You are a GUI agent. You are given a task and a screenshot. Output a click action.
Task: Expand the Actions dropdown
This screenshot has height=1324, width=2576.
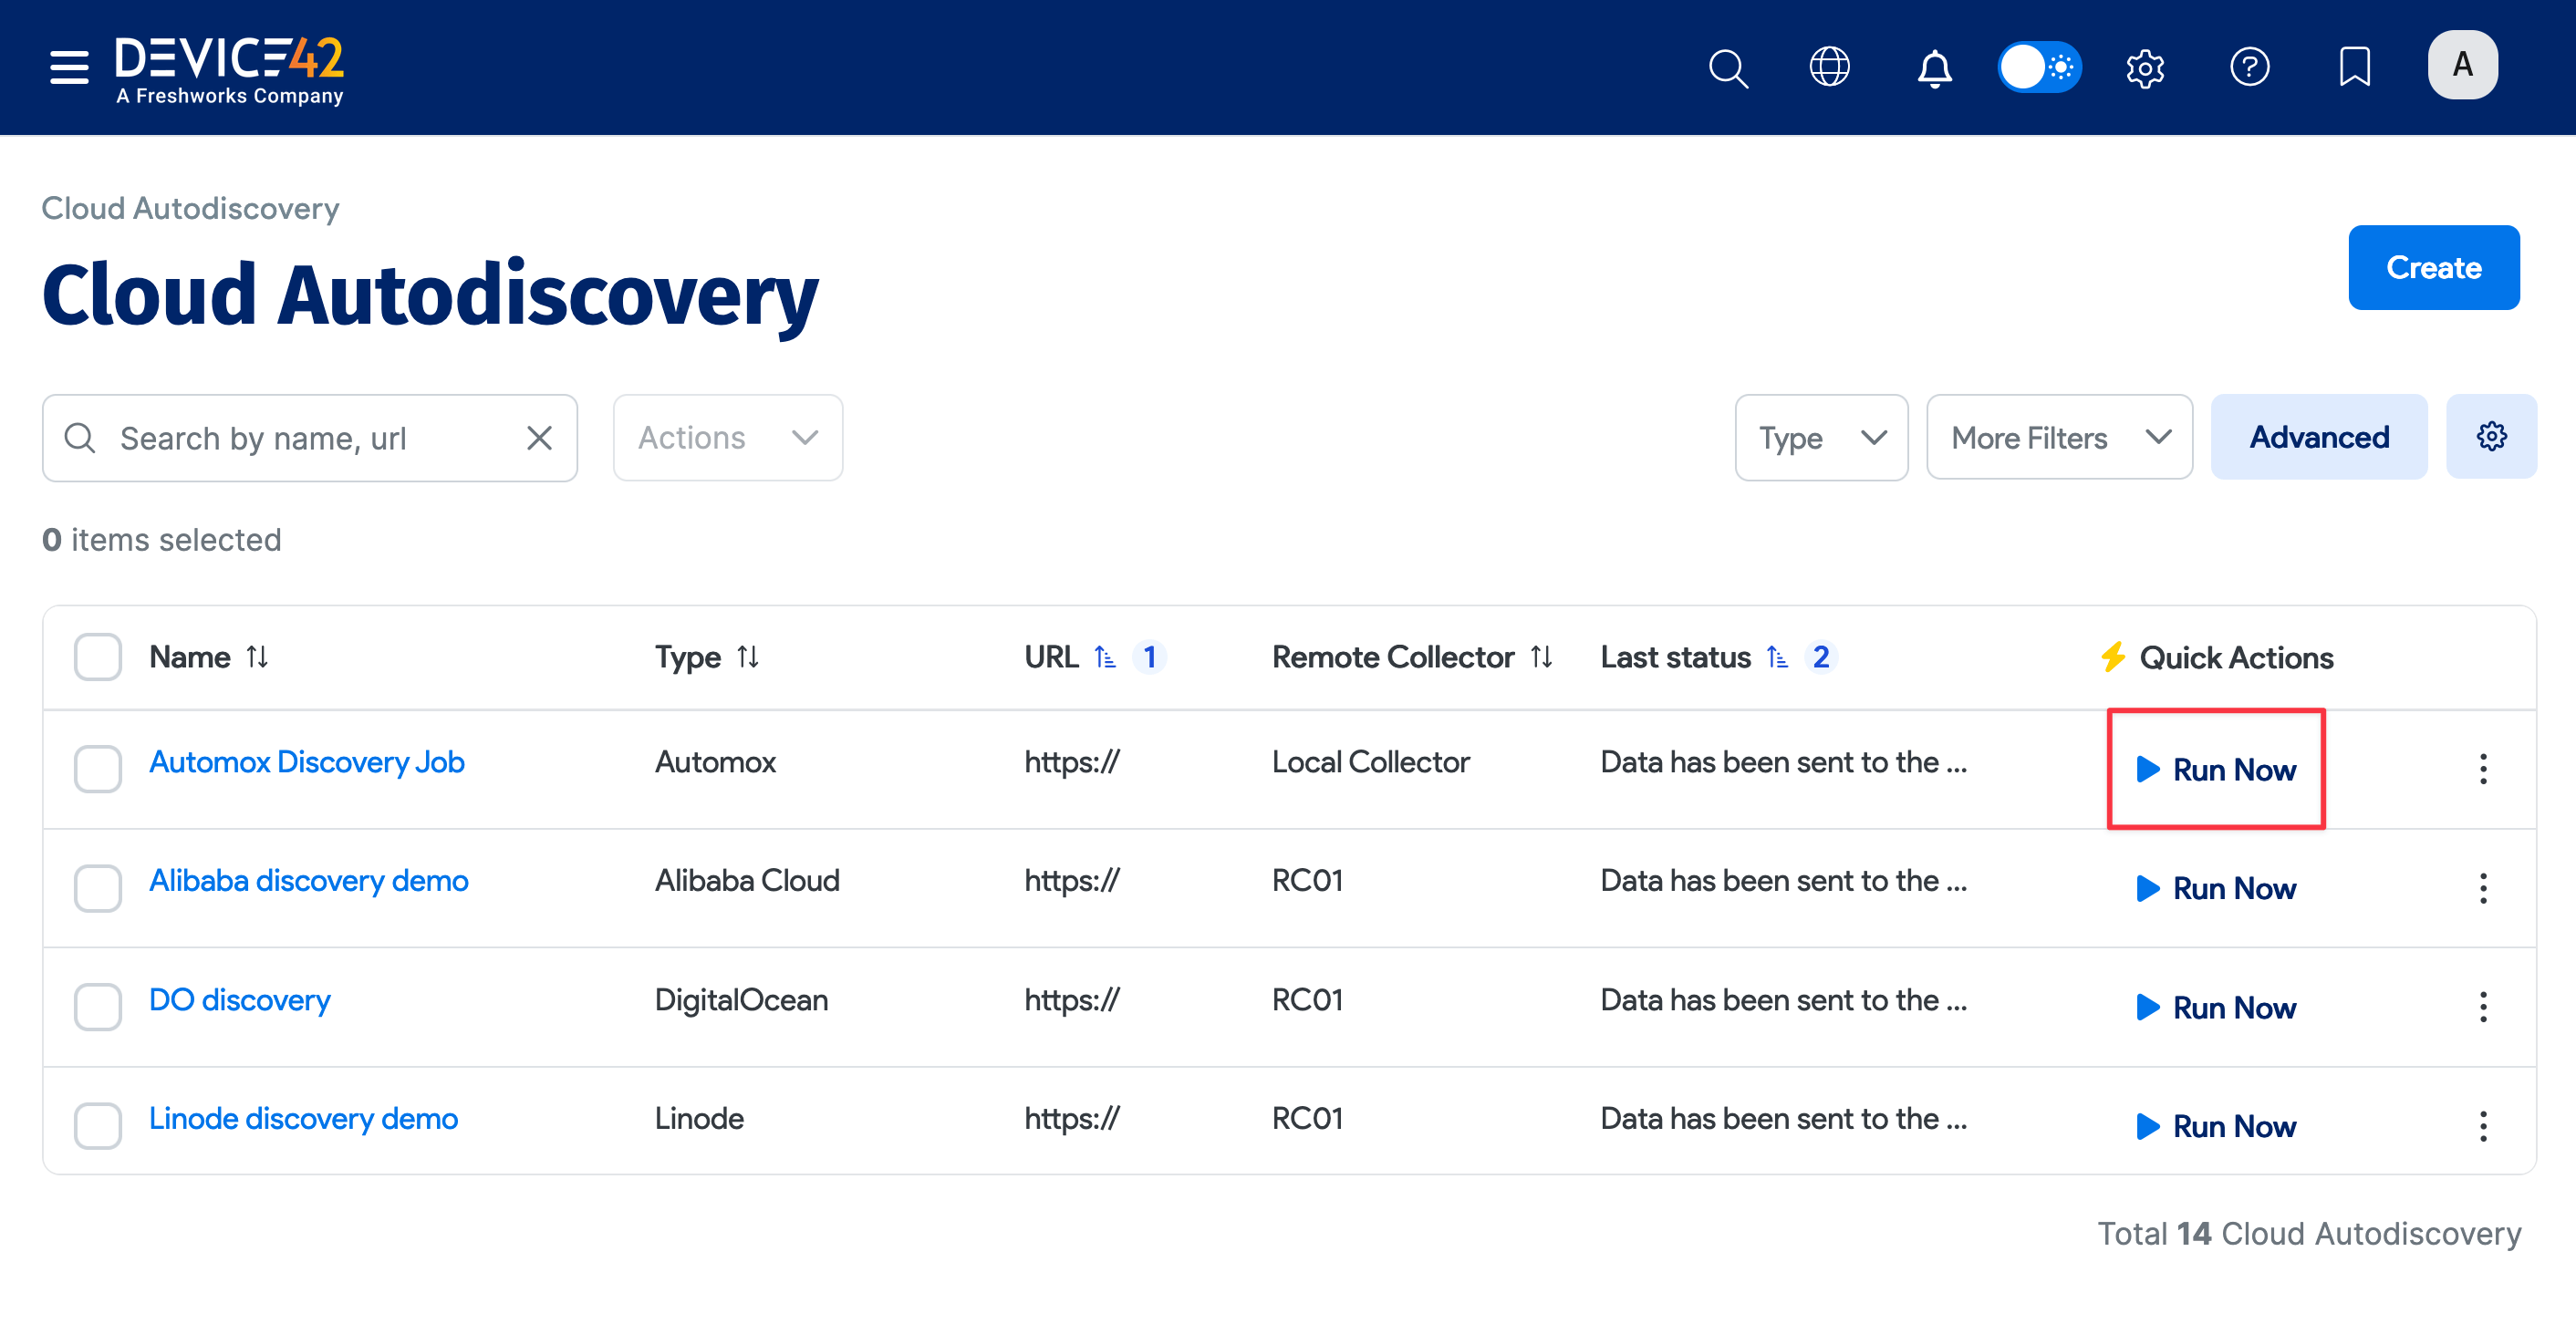pyautogui.click(x=727, y=438)
